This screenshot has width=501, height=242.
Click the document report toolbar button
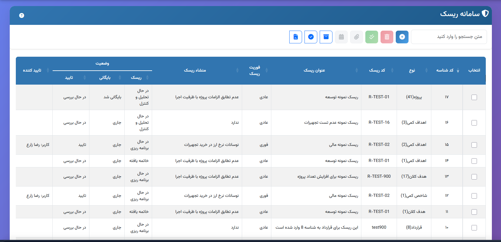pos(296,37)
